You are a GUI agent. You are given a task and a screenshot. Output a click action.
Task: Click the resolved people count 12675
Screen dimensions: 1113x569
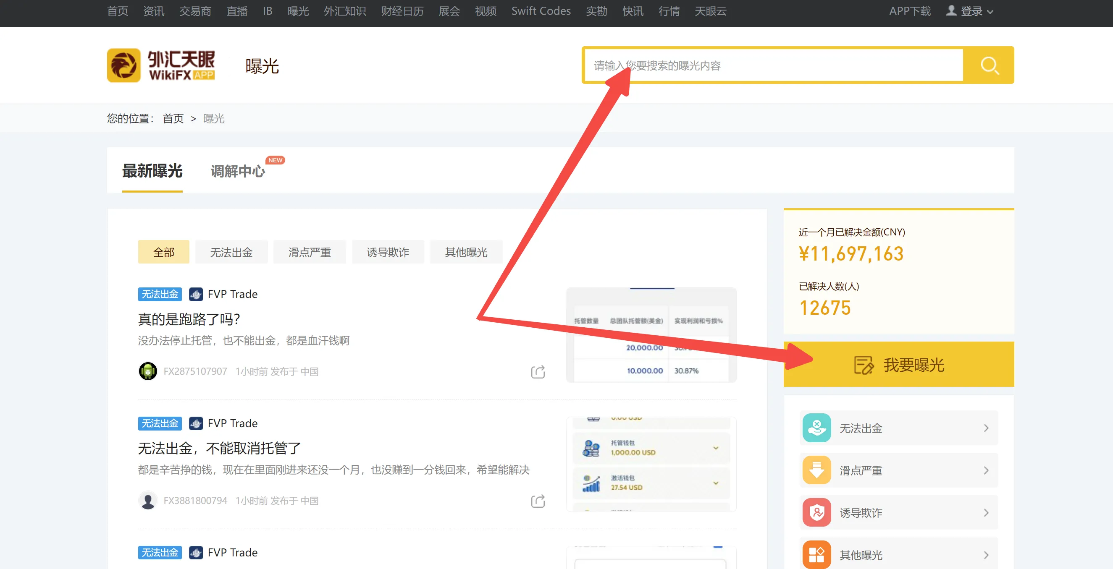click(x=825, y=308)
